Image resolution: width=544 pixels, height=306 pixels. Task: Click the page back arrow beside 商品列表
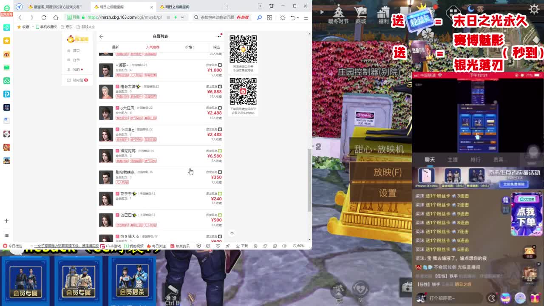[x=101, y=36]
